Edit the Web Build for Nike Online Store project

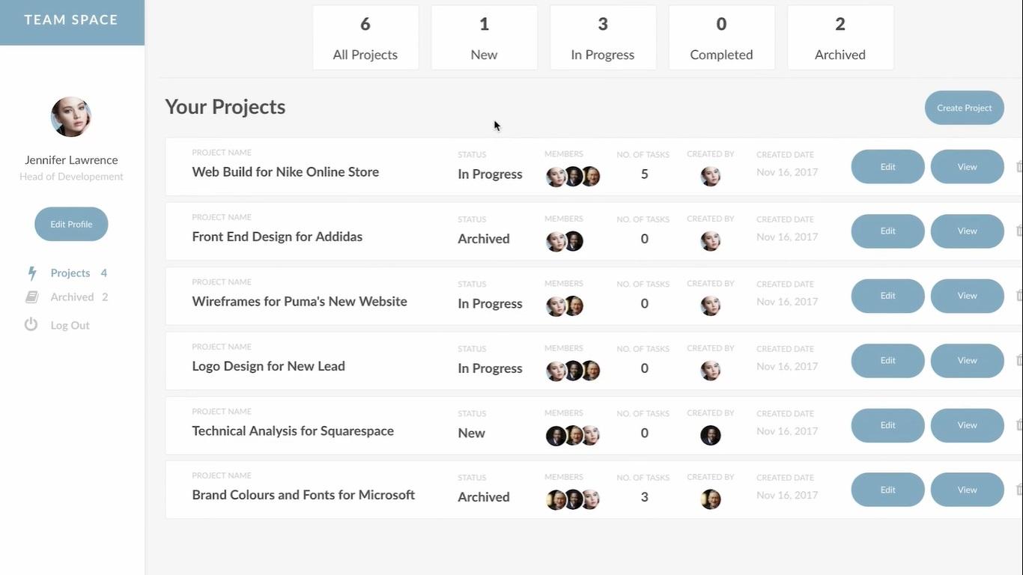(x=887, y=166)
